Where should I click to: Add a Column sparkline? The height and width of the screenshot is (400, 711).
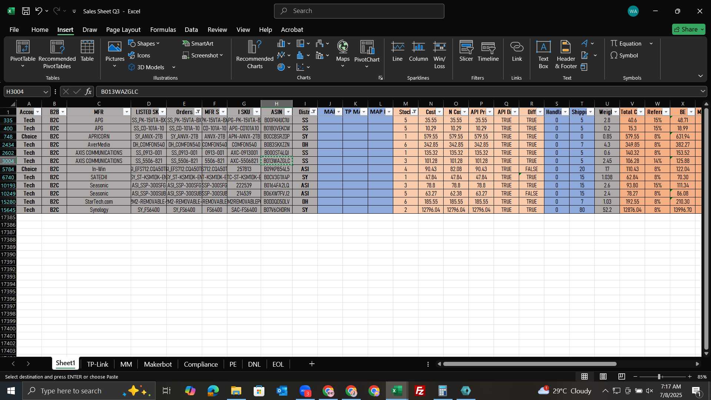coord(418,51)
